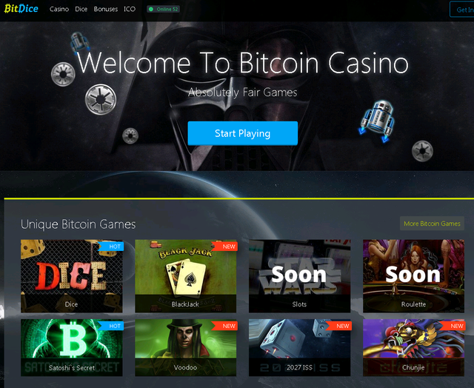Open the Satoshi's Secret game
This screenshot has width=474, height=388.
point(72,347)
